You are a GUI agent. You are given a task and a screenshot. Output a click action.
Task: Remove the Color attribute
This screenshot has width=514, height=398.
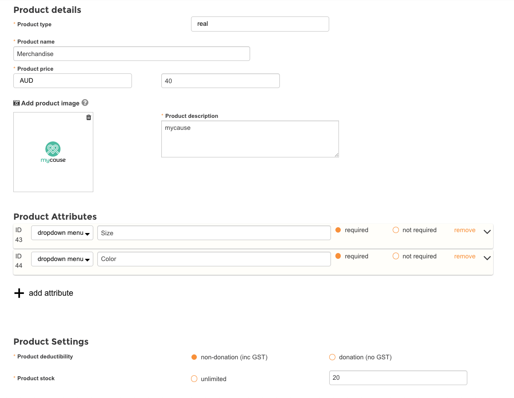click(465, 256)
